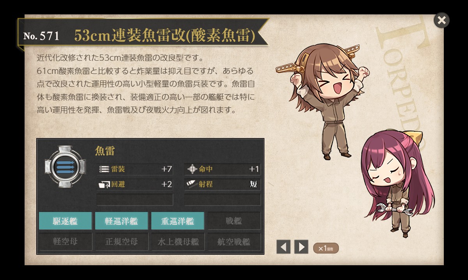Click the greyed 航空戦艦 ship type tile
This screenshot has height=280, width=468.
pos(234,241)
